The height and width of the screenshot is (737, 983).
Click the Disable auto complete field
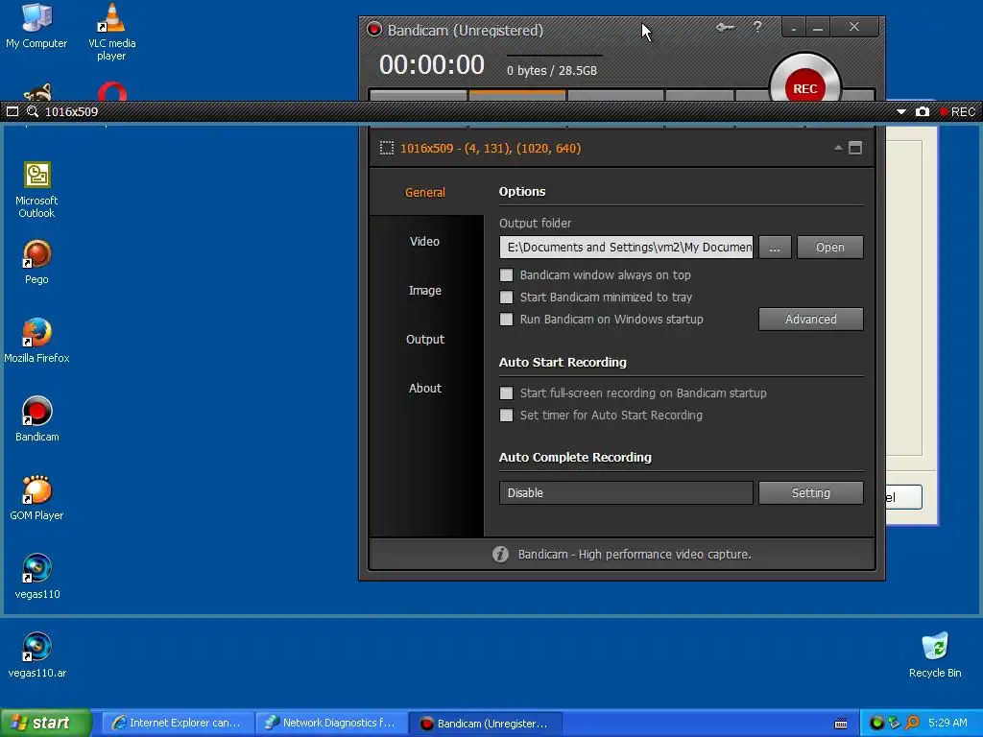coord(626,492)
